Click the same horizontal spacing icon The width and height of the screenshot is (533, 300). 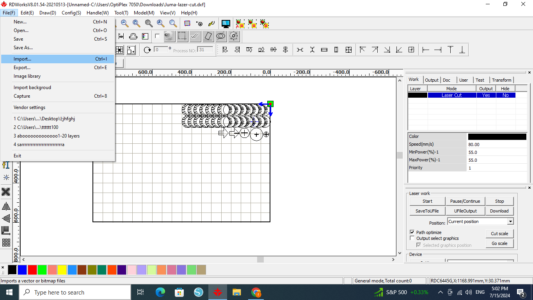[300, 50]
